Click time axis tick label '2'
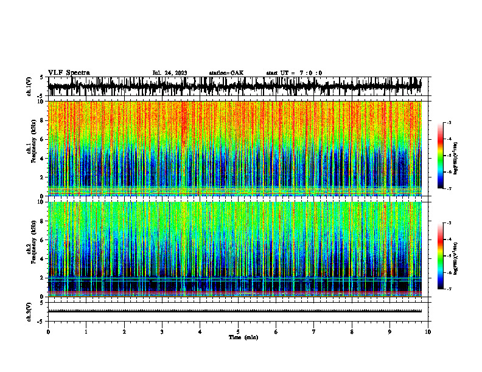The image size is (482, 372). pos(124,332)
